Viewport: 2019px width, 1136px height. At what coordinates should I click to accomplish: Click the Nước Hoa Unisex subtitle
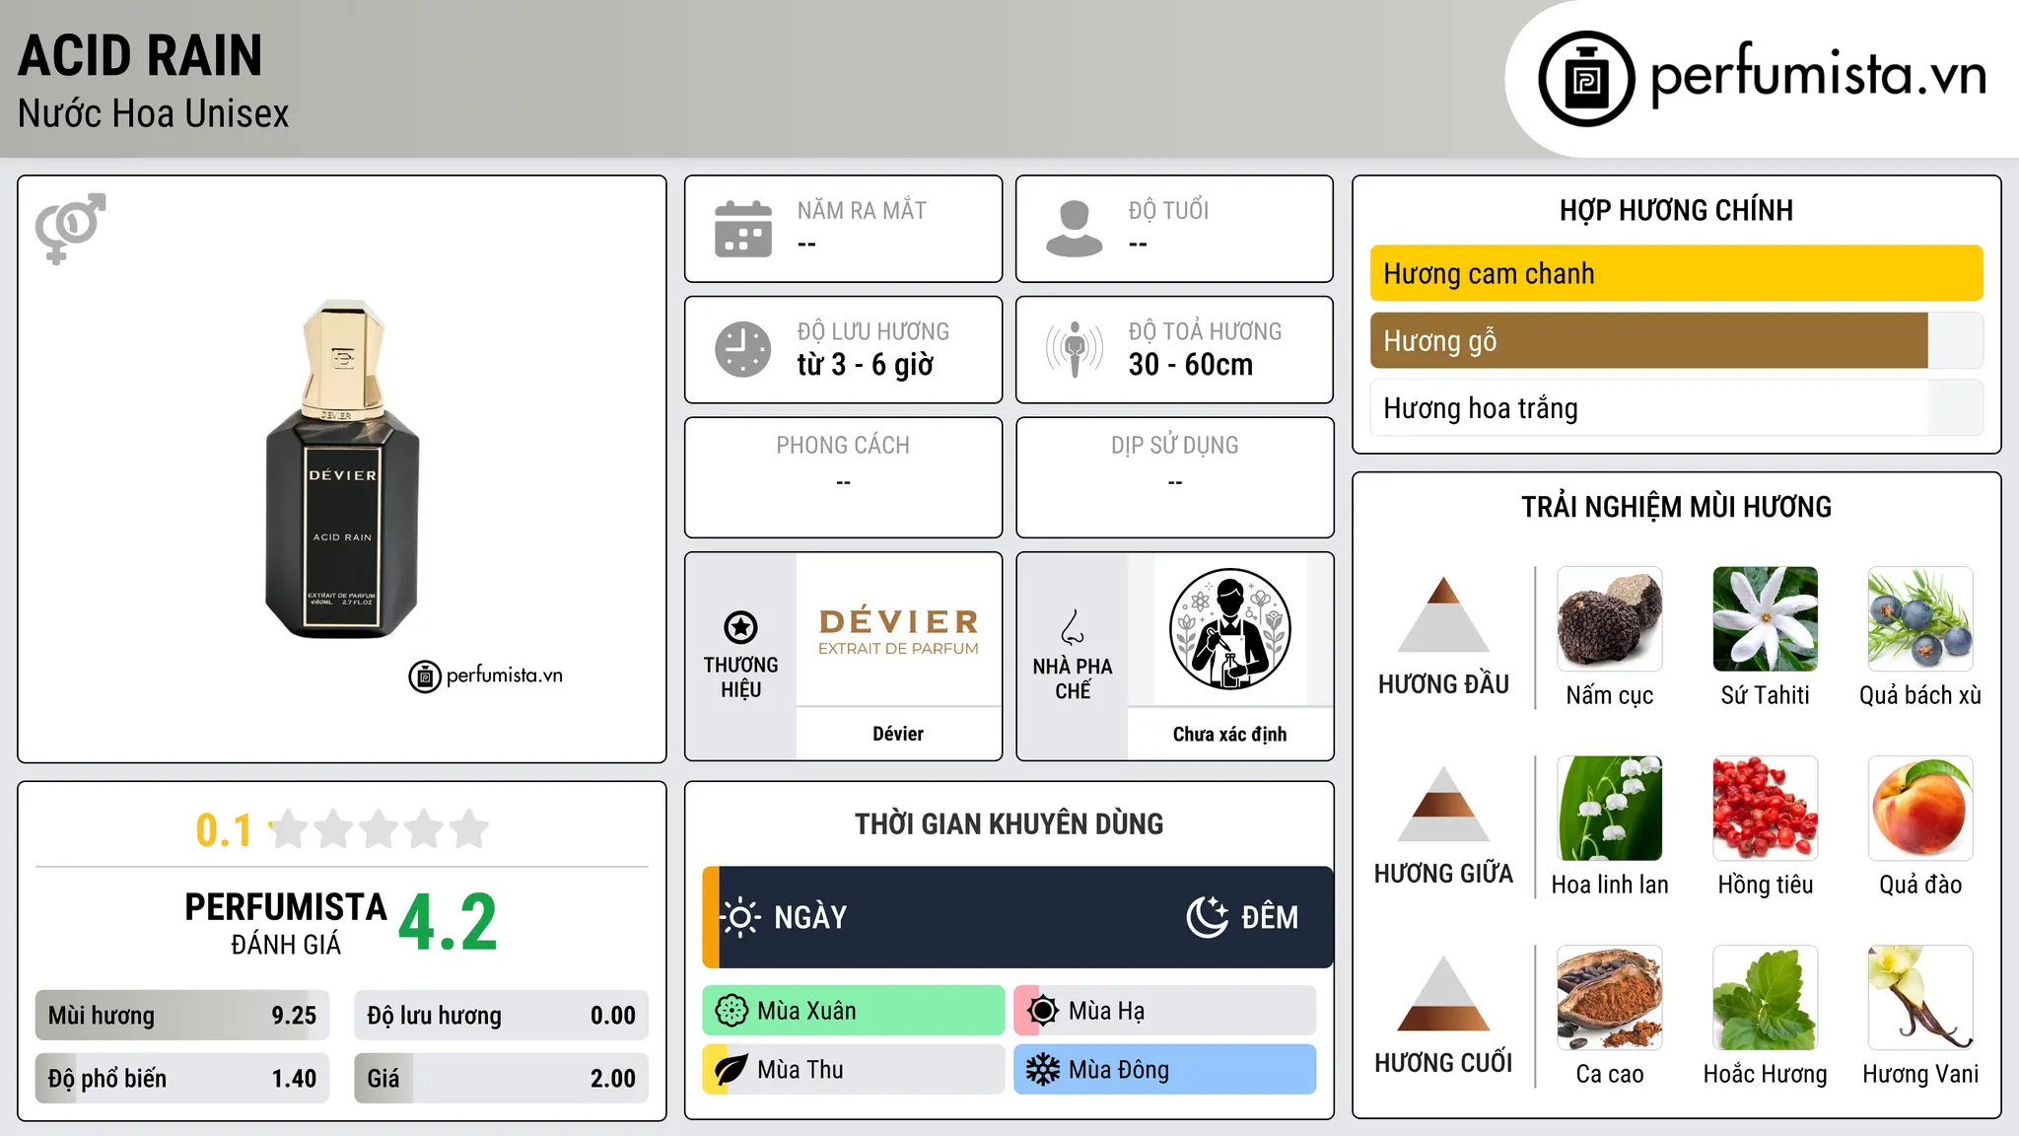(153, 113)
